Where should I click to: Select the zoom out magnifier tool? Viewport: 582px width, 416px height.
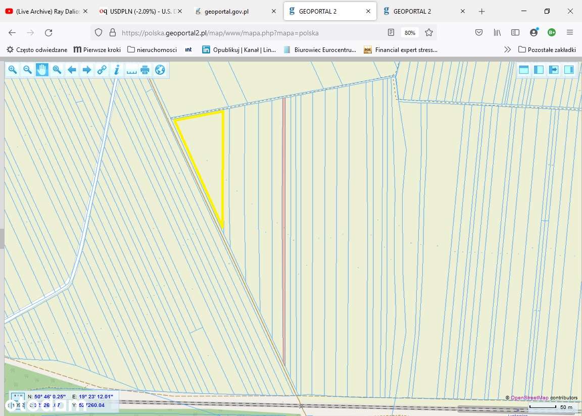tap(27, 70)
